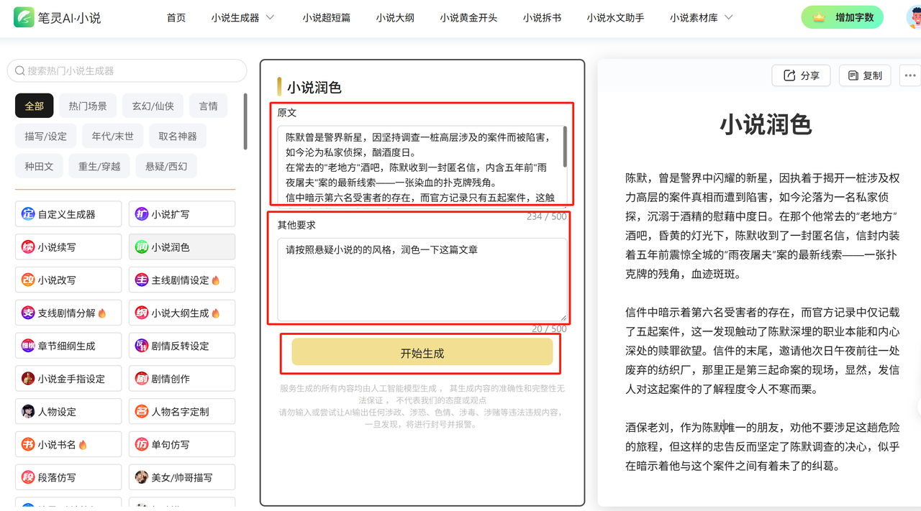The width and height of the screenshot is (921, 511).
Task: Open 小说水文助手 in the navigation
Action: [615, 18]
